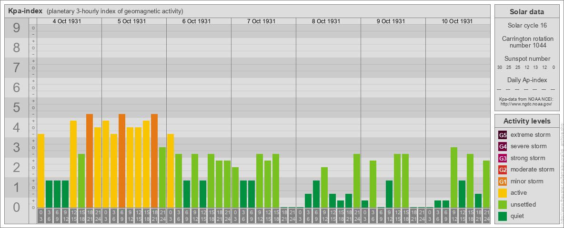Viewport: 564px width, 228px height.
Task: Click the 'severe storm' legend label
Action: [x=529, y=146]
